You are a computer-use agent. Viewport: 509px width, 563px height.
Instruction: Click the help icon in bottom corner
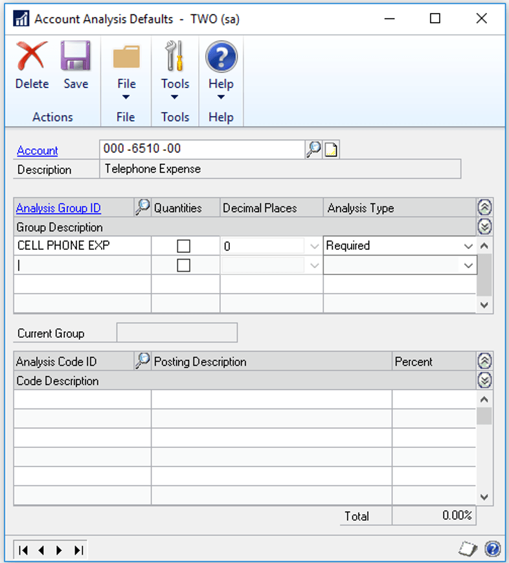point(492,549)
